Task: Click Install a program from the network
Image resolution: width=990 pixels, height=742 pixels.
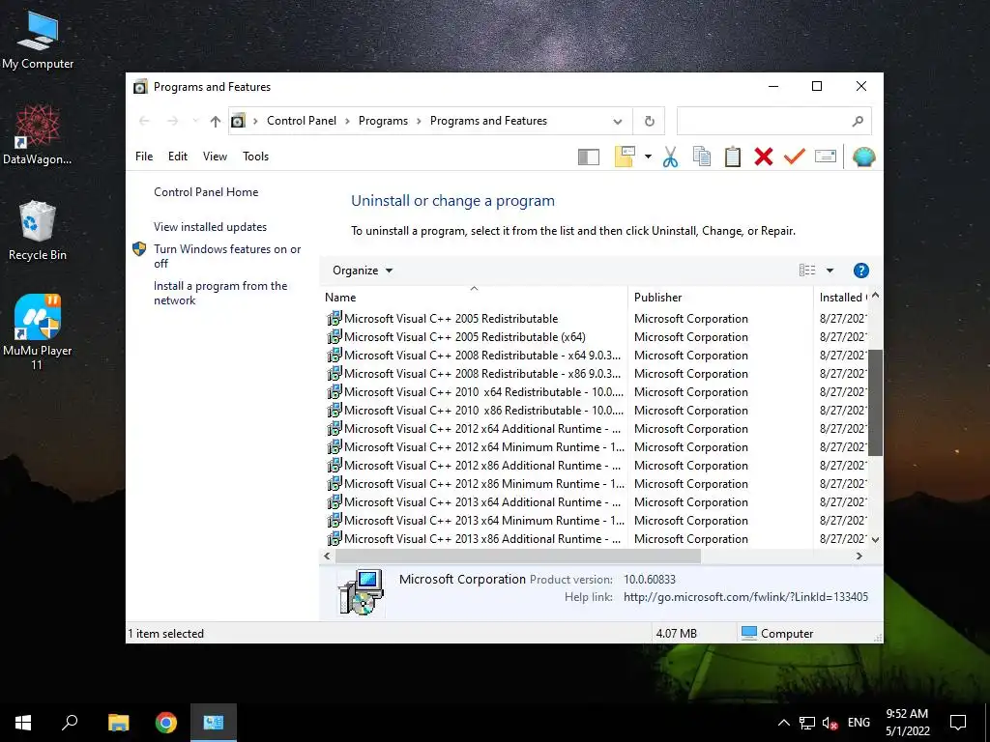Action: coord(220,293)
